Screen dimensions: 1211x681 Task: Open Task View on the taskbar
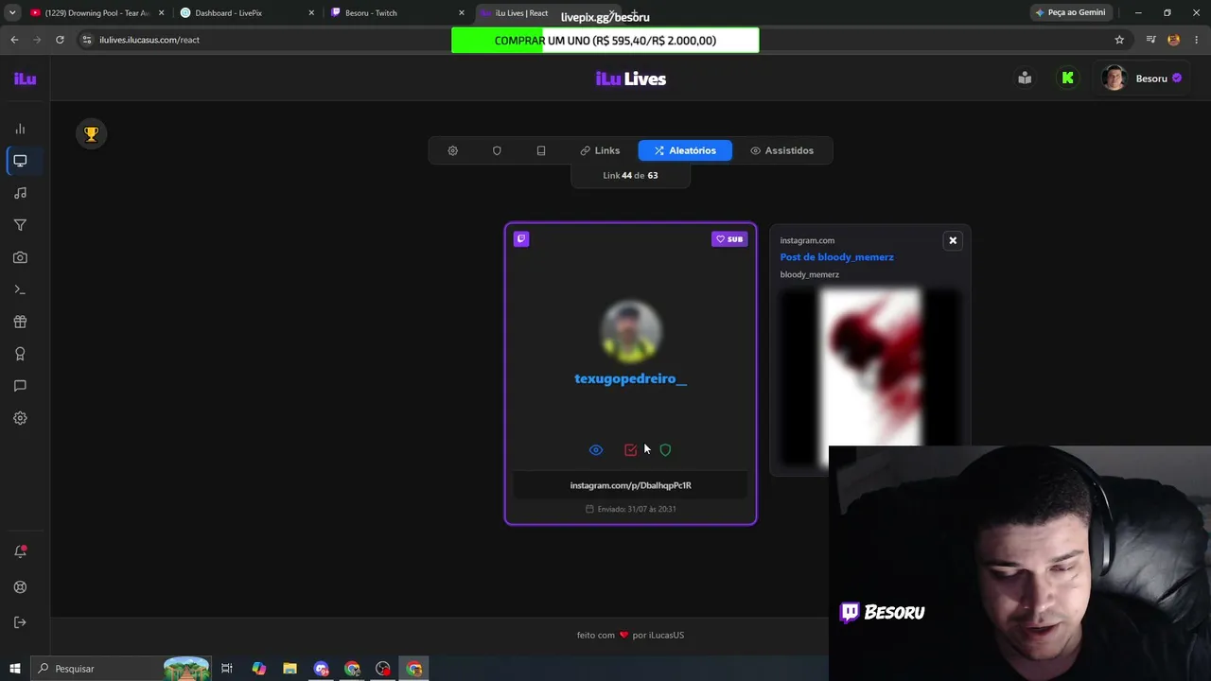(227, 669)
